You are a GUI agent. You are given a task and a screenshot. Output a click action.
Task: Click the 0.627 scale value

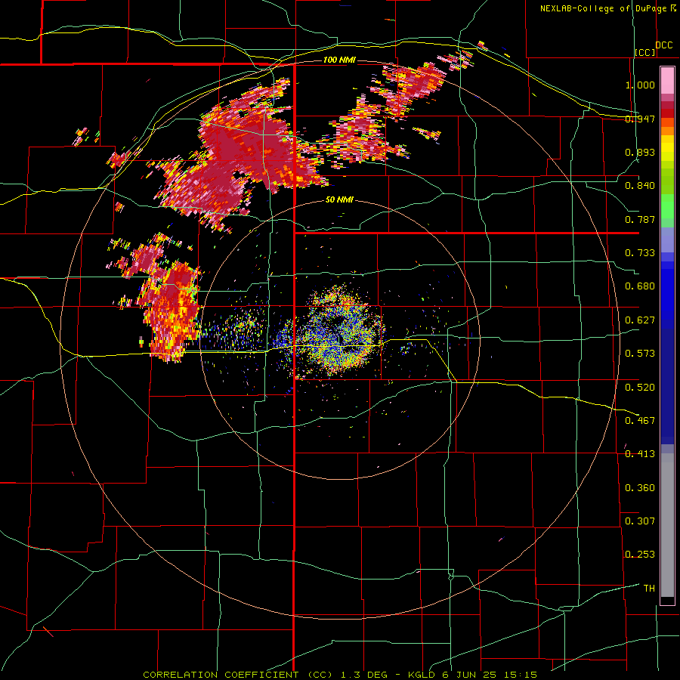640,320
